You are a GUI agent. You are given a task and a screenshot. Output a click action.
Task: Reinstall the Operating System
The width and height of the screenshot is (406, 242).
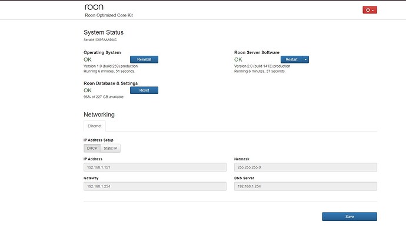[x=144, y=59]
